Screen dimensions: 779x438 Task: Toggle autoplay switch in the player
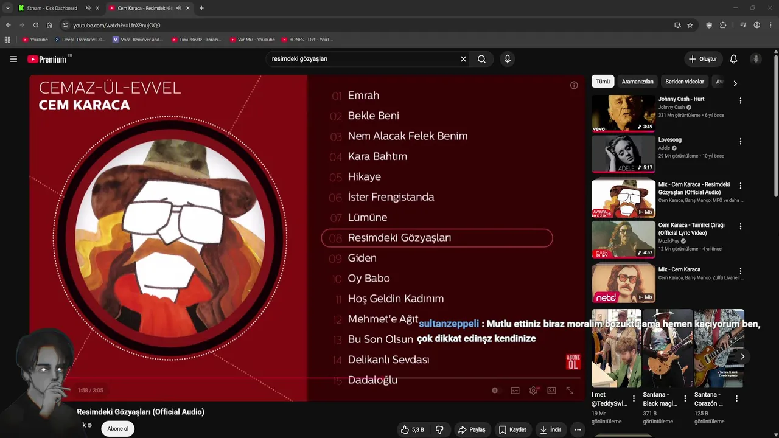tap(495, 391)
